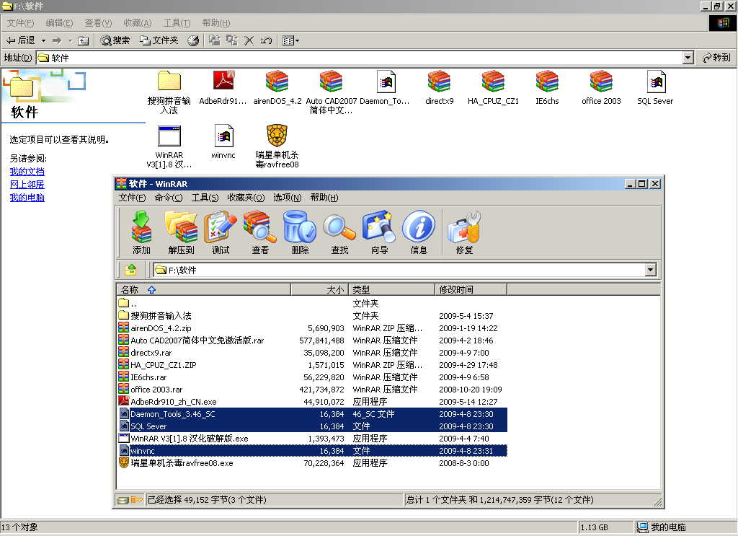The width and height of the screenshot is (738, 536).
Task: Click the Explorer History icon
Action: 193,40
